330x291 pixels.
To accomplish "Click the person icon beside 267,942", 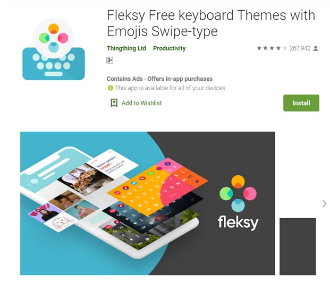I will point(316,48).
